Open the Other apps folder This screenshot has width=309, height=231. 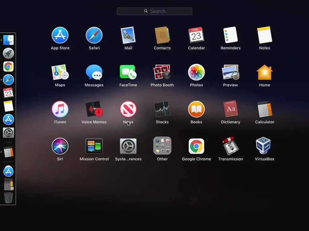click(162, 146)
